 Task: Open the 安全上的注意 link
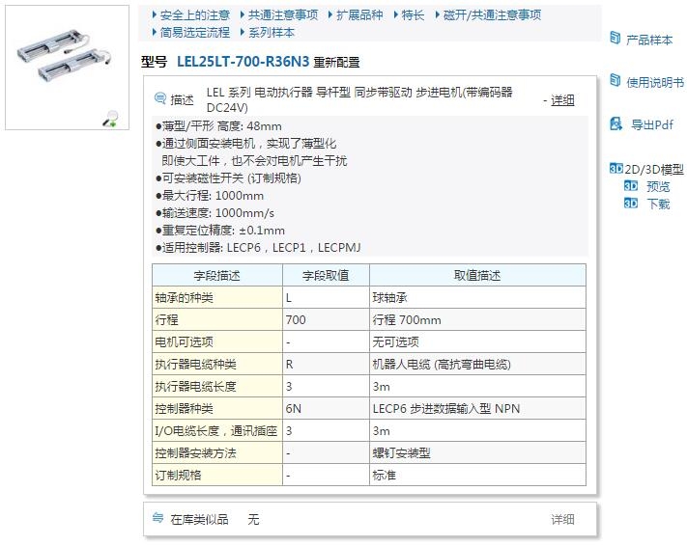coord(194,15)
